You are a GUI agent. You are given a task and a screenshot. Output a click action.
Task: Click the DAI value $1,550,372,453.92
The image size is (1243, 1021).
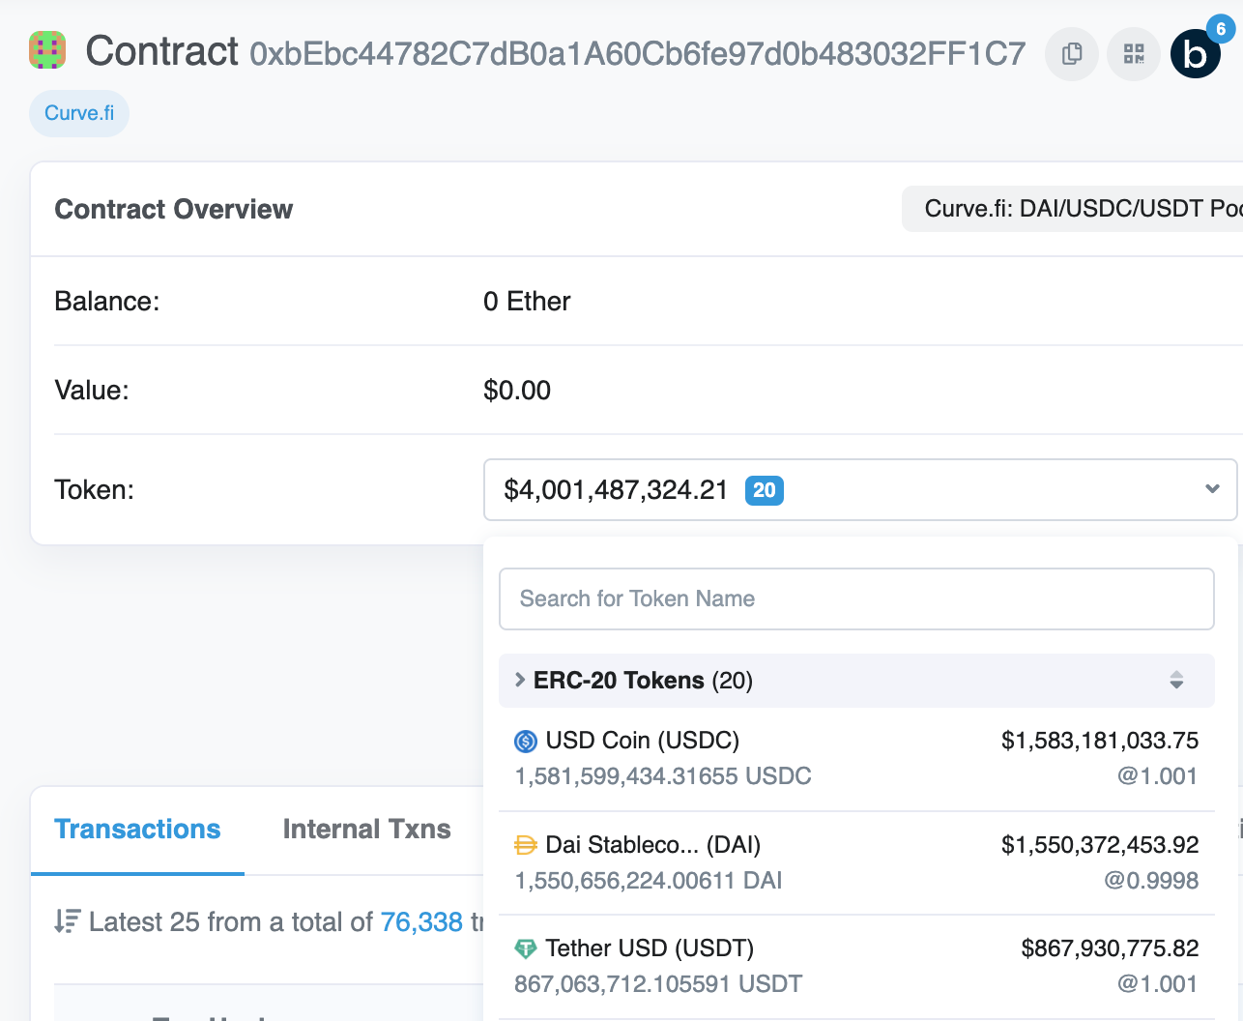coord(1100,845)
